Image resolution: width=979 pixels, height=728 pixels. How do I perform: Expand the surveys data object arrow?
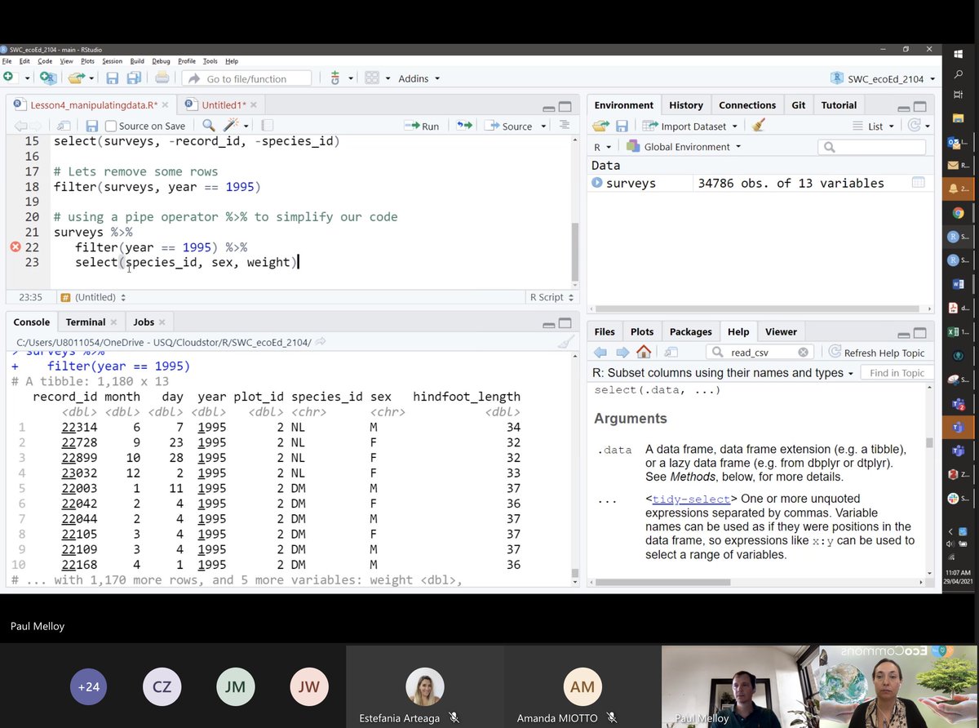click(x=597, y=184)
